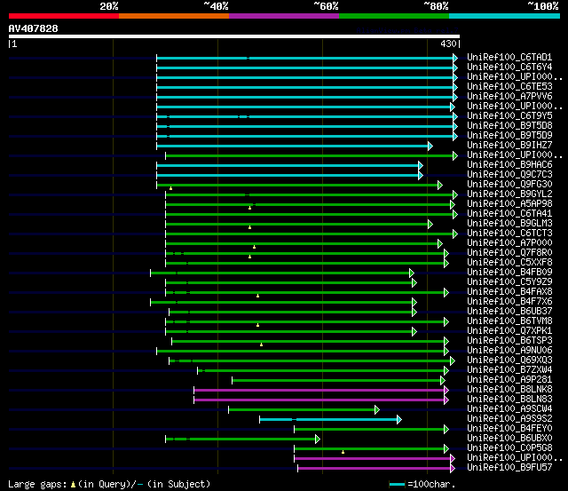Viewport: 568px width, 491px height.
Task: Click the white AV407828 query bar
Action: coord(234,36)
